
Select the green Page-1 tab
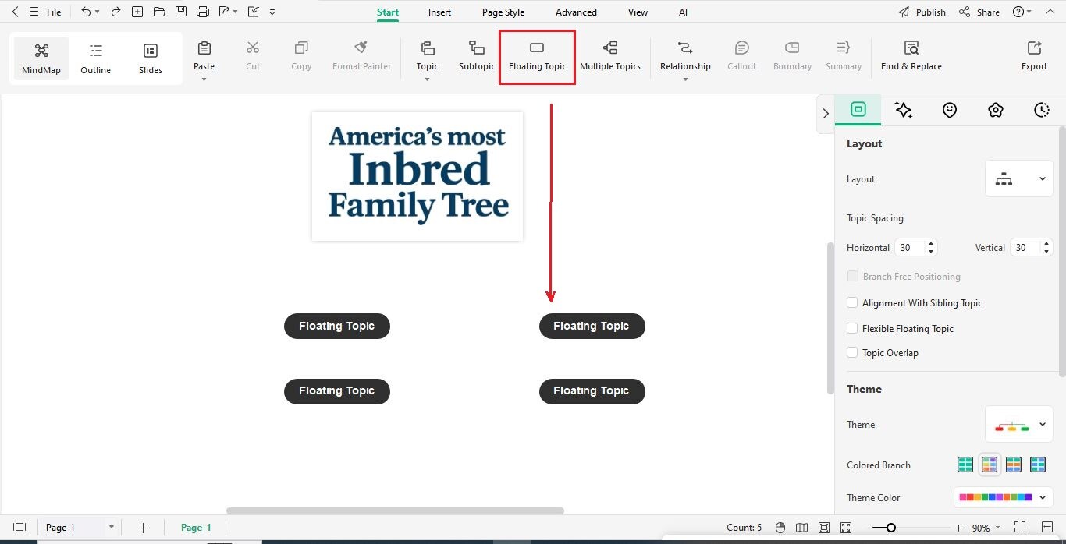(196, 528)
